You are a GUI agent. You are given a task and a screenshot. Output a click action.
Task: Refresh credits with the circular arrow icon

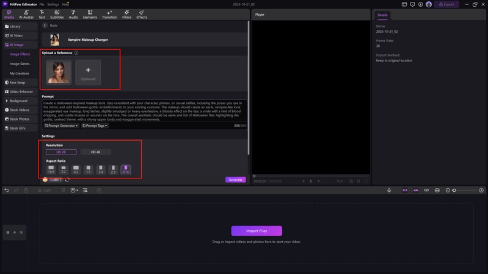tap(67, 180)
